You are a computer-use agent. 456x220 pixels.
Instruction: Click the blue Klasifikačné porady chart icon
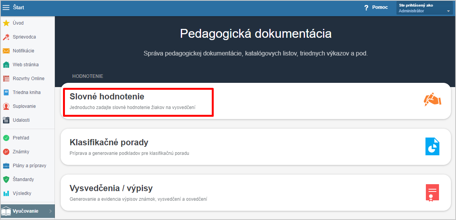[432, 146]
